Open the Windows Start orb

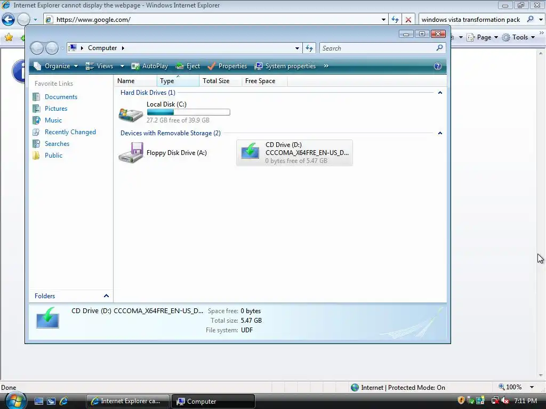(x=15, y=400)
